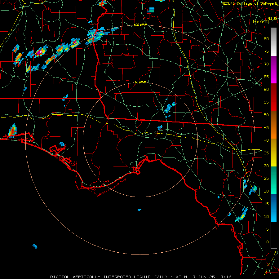Click the 5 value on the scale
This screenshot has height=279, width=279.
point(267,229)
